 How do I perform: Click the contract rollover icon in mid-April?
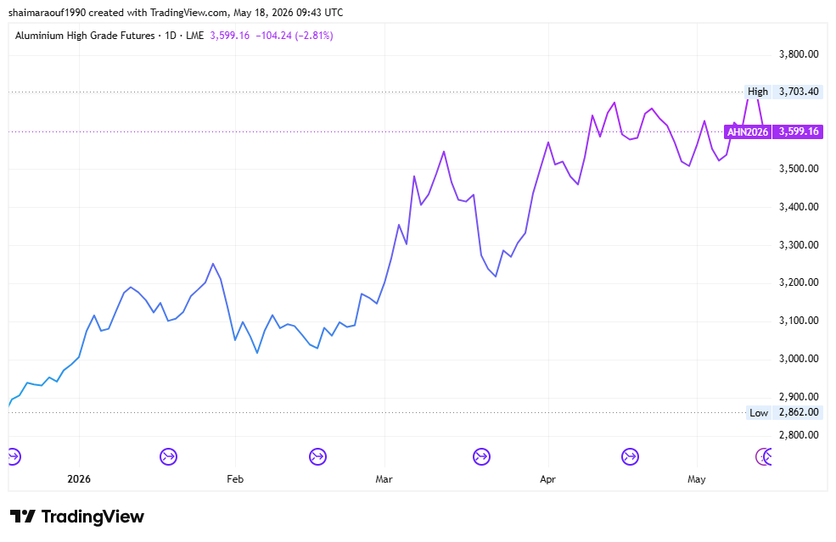pos(631,456)
